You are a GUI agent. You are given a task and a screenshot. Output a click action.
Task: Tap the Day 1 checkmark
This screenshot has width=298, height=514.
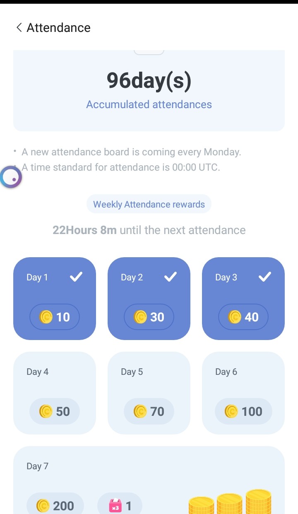point(76,277)
